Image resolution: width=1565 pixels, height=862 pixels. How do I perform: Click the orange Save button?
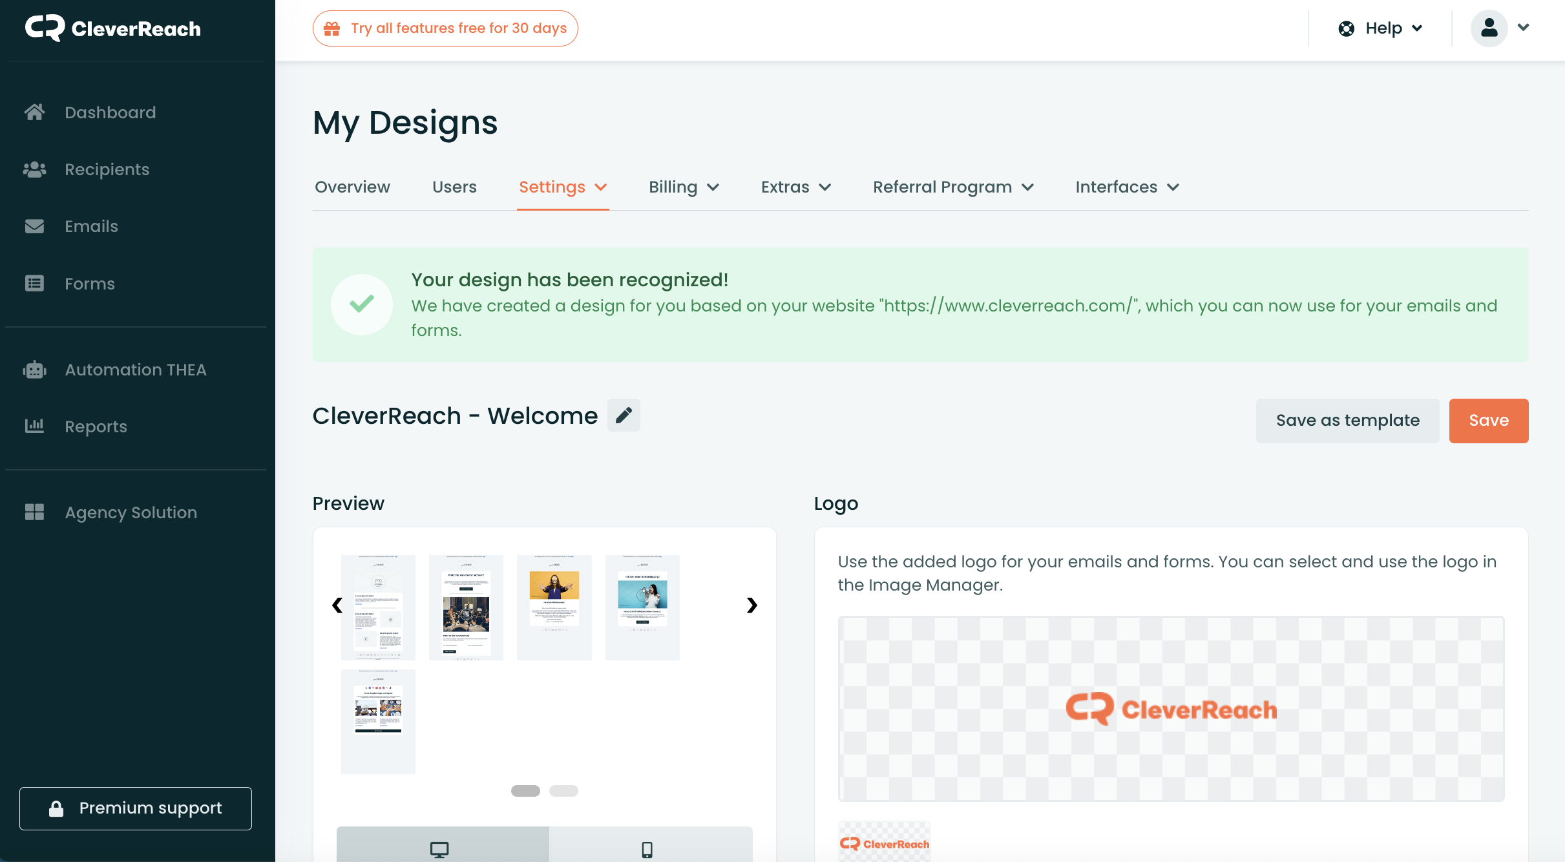click(x=1489, y=421)
